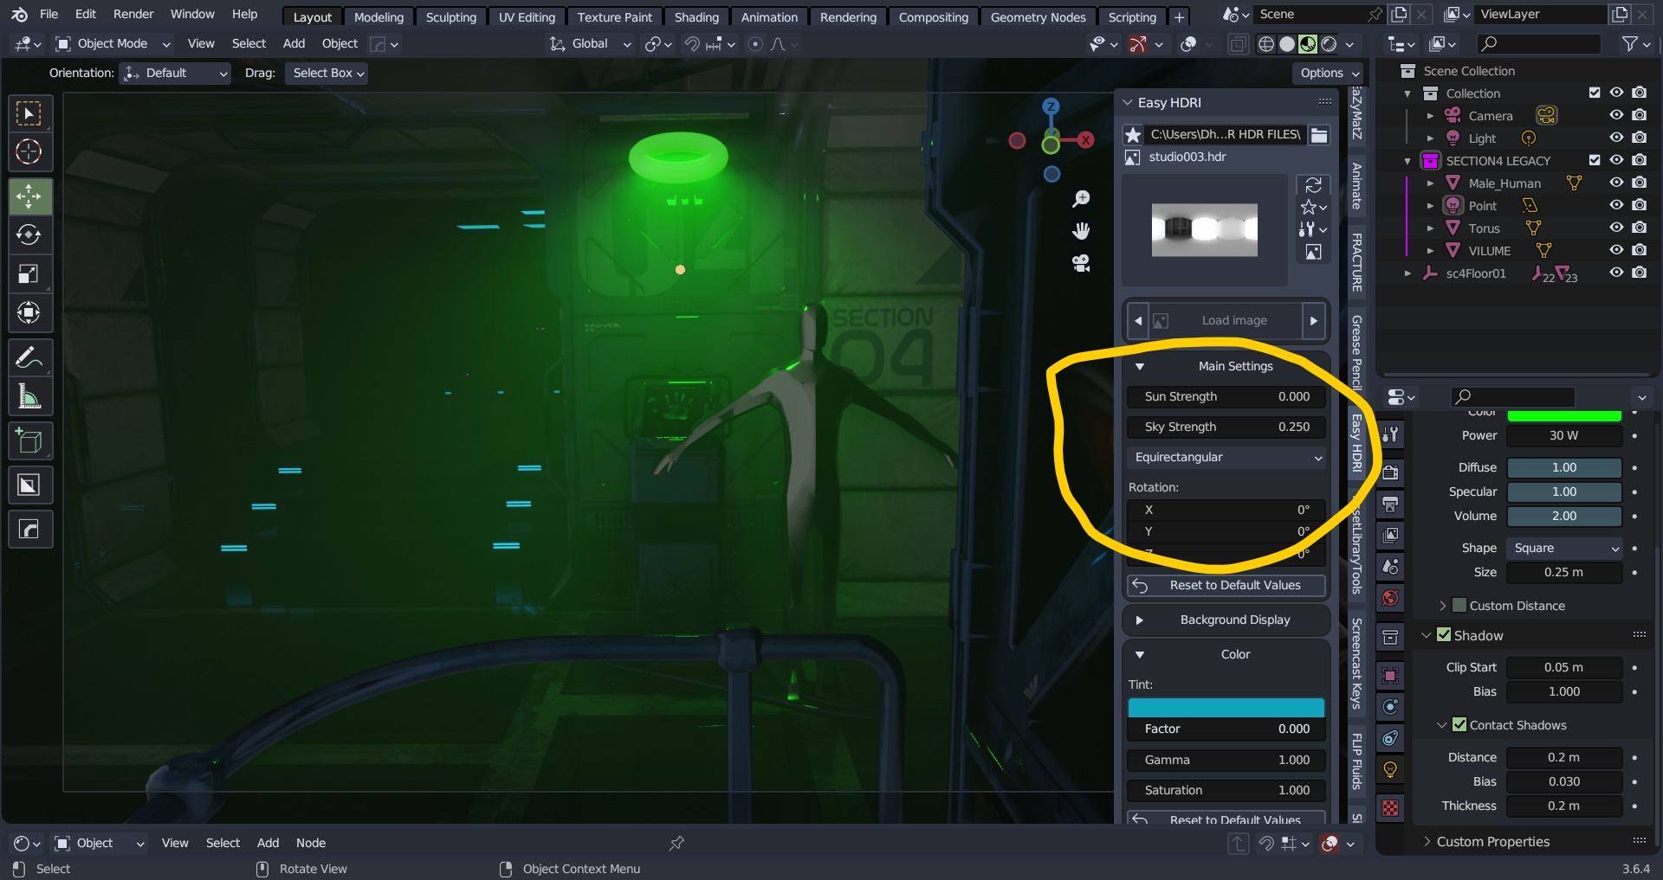This screenshot has width=1663, height=880.
Task: Choose the Measure tool
Action: pos(29,397)
